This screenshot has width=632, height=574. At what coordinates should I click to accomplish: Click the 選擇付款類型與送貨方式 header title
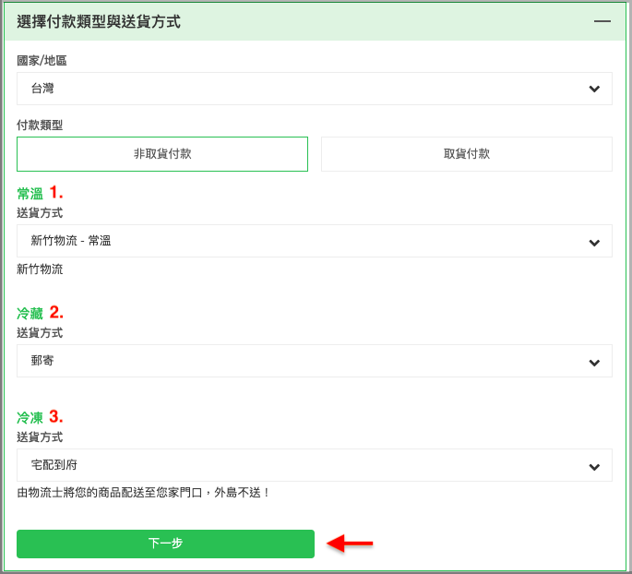pyautogui.click(x=99, y=21)
